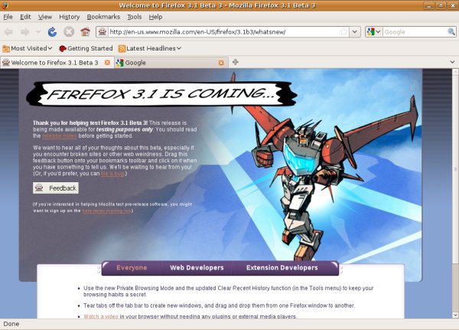Open the Getting Started bookmark
The image size is (459, 330).
point(86,48)
